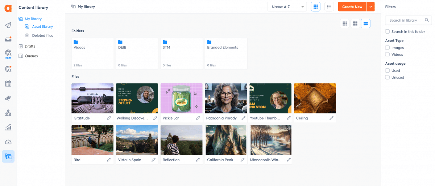
Task: Open the Bird peacock thumbnail
Action: click(92, 140)
